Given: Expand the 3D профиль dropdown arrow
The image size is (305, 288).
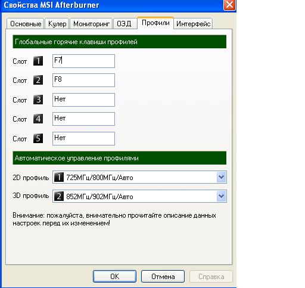Looking at the screenshot, I should pos(222,196).
